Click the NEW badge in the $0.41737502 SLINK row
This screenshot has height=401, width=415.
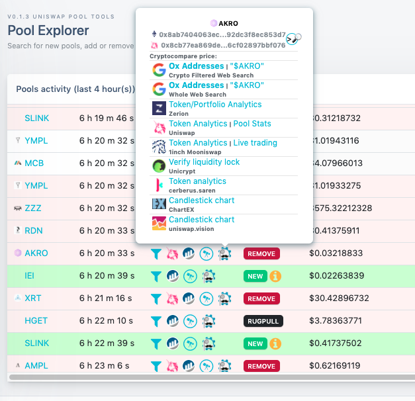click(255, 343)
